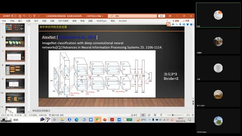Click the PowerPoint search box
This screenshot has height=136, width=242.
[132, 16]
